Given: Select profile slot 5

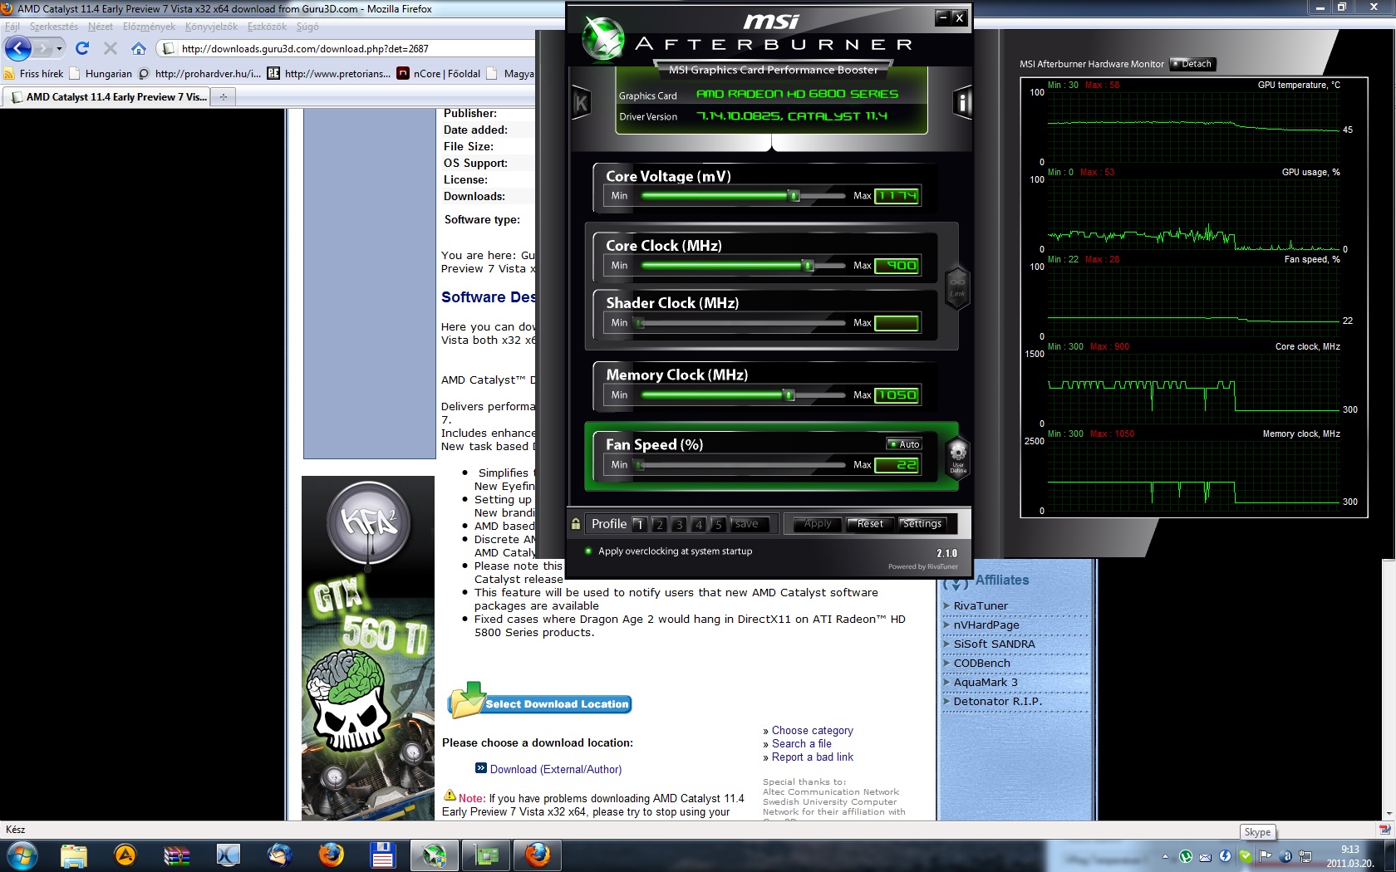Looking at the screenshot, I should (x=719, y=524).
